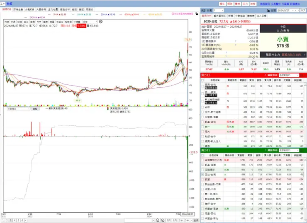Screen dimensions: 307x223
Task: Uncheck the 玉山-台南 seller row checkbox
Action: [x=202, y=175]
